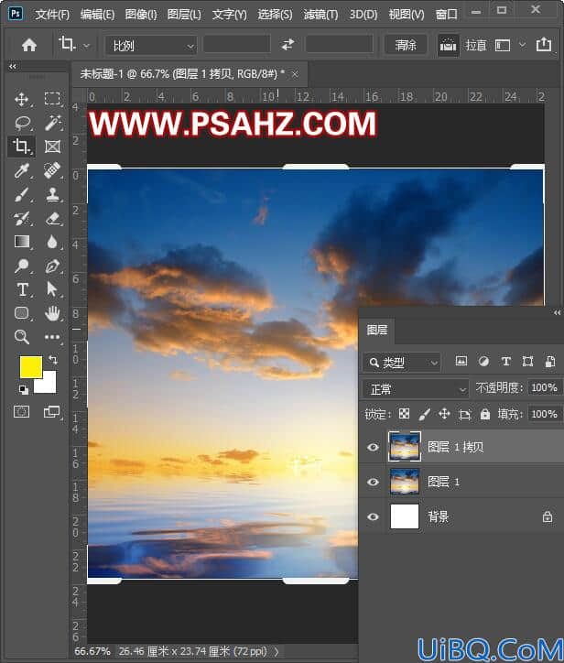Toggle lock image pixels brush icon
Viewport: 564px width, 663px height.
point(424,414)
